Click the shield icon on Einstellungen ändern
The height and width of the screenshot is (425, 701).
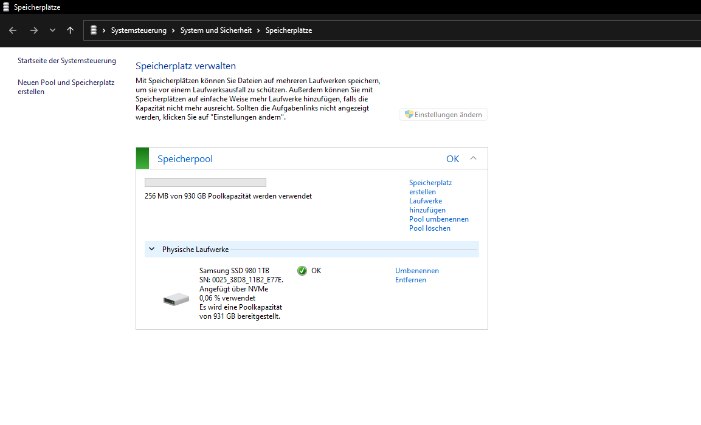click(409, 114)
